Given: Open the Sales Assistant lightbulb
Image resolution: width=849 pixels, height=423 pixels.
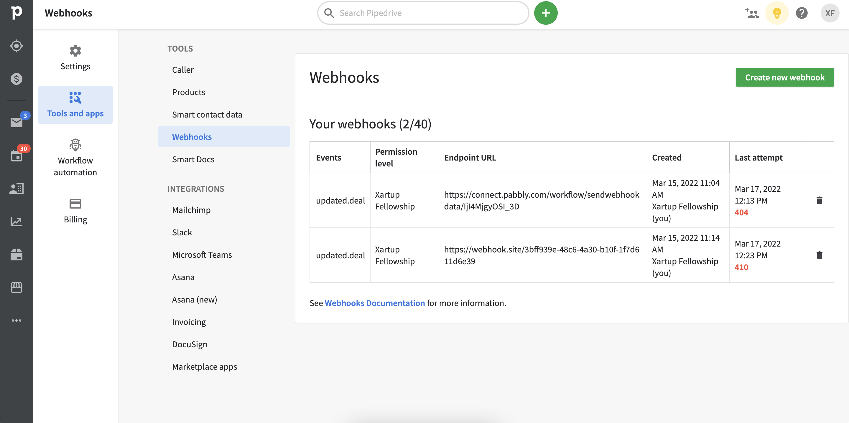Looking at the screenshot, I should 777,13.
